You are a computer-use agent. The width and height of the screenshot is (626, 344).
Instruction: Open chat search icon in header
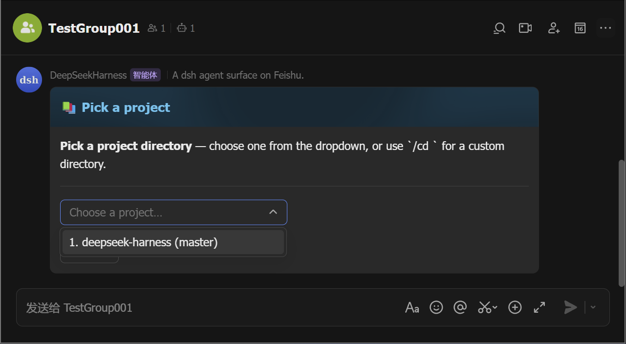(x=499, y=28)
